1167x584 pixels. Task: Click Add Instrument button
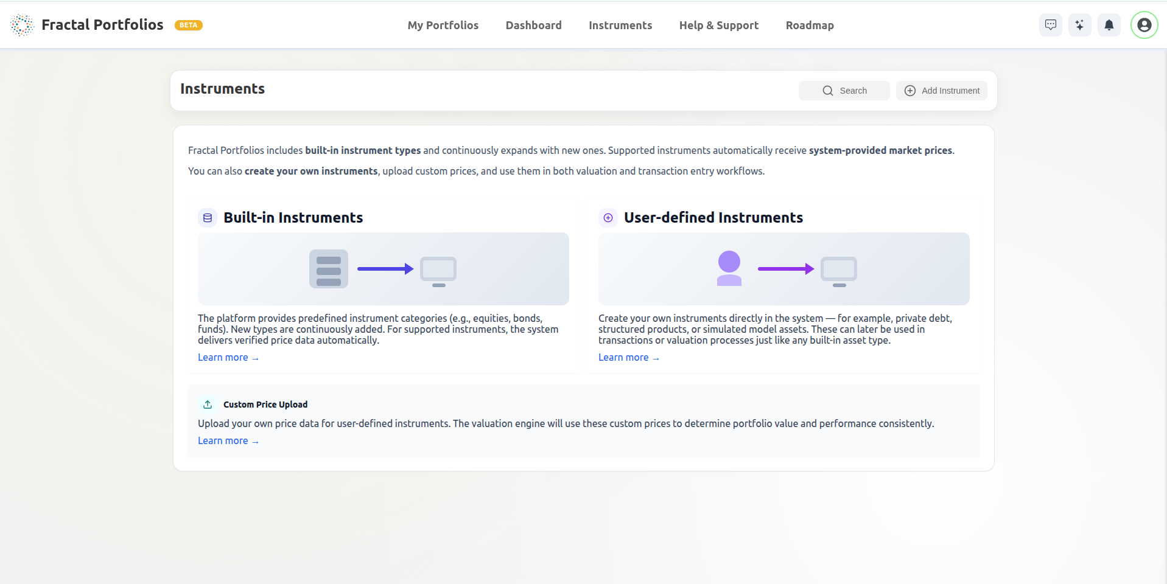point(942,91)
